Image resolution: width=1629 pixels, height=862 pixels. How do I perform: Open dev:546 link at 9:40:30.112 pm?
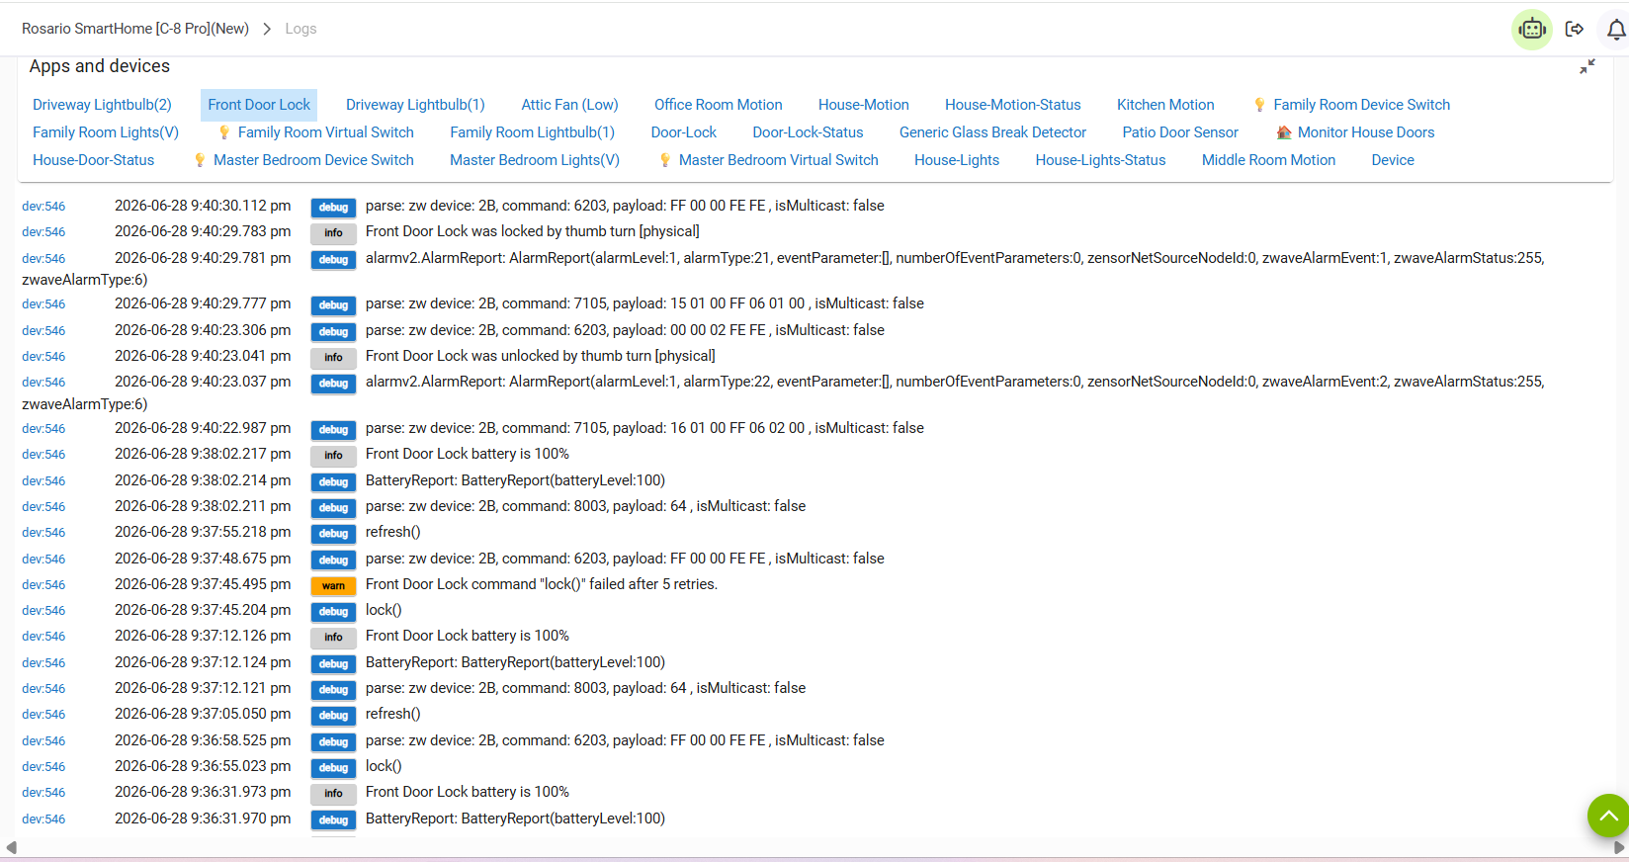coord(43,207)
